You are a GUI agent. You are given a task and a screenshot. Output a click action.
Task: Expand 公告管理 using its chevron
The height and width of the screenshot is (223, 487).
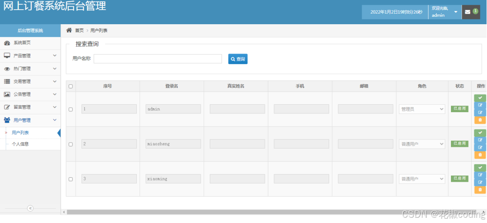click(x=55, y=94)
